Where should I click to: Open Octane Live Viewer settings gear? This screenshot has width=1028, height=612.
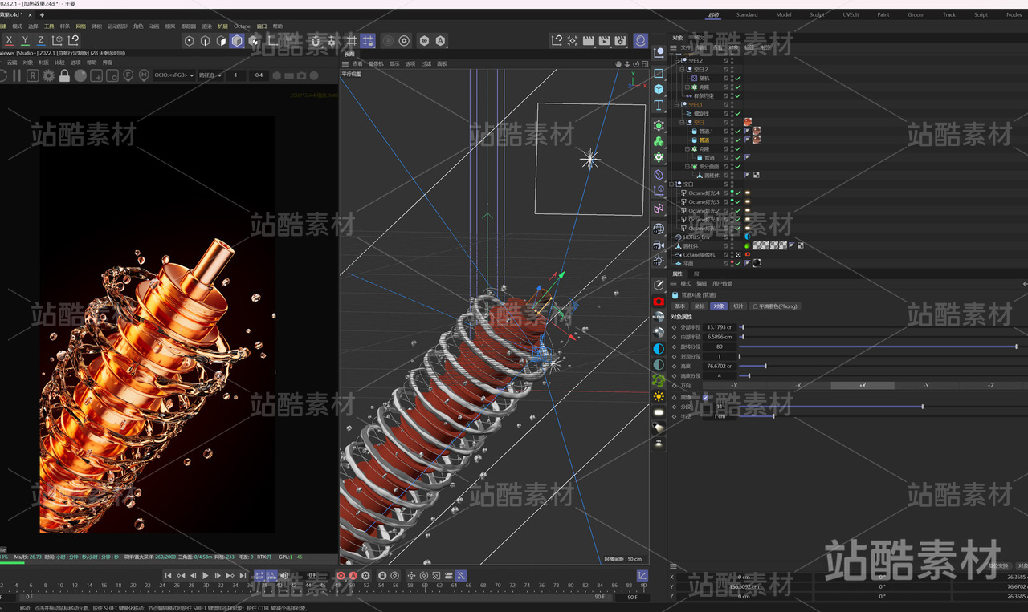(48, 75)
